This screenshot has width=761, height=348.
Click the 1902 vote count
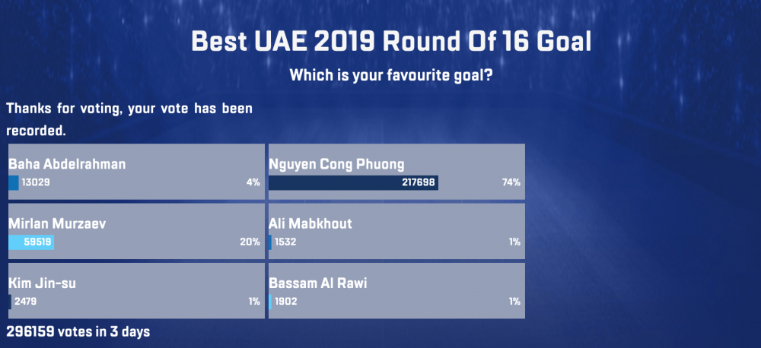(x=287, y=302)
